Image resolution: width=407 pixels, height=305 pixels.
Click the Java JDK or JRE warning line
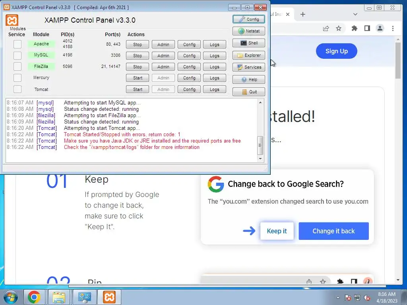point(152,141)
